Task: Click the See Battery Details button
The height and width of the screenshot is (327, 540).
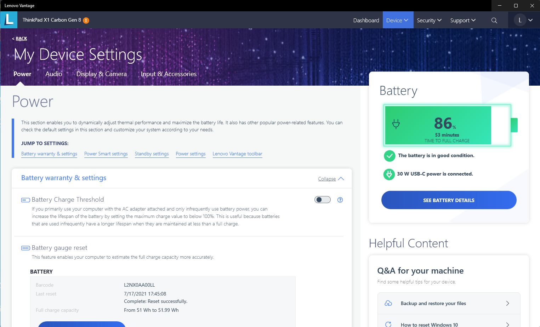Action: tap(449, 200)
